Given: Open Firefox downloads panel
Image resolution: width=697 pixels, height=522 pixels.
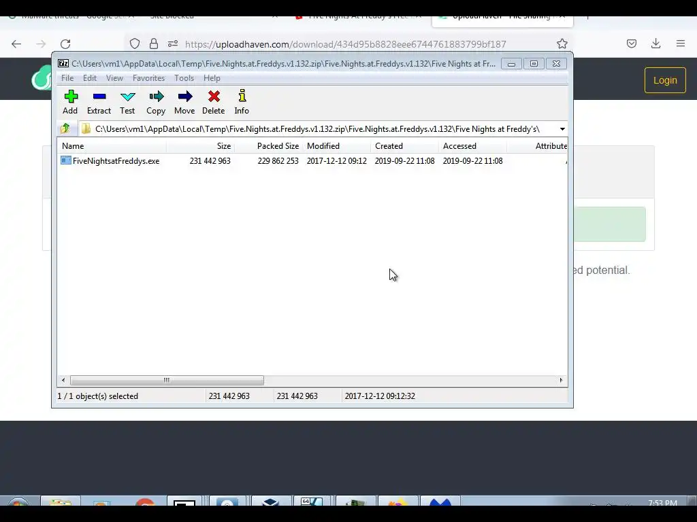Looking at the screenshot, I should [655, 43].
